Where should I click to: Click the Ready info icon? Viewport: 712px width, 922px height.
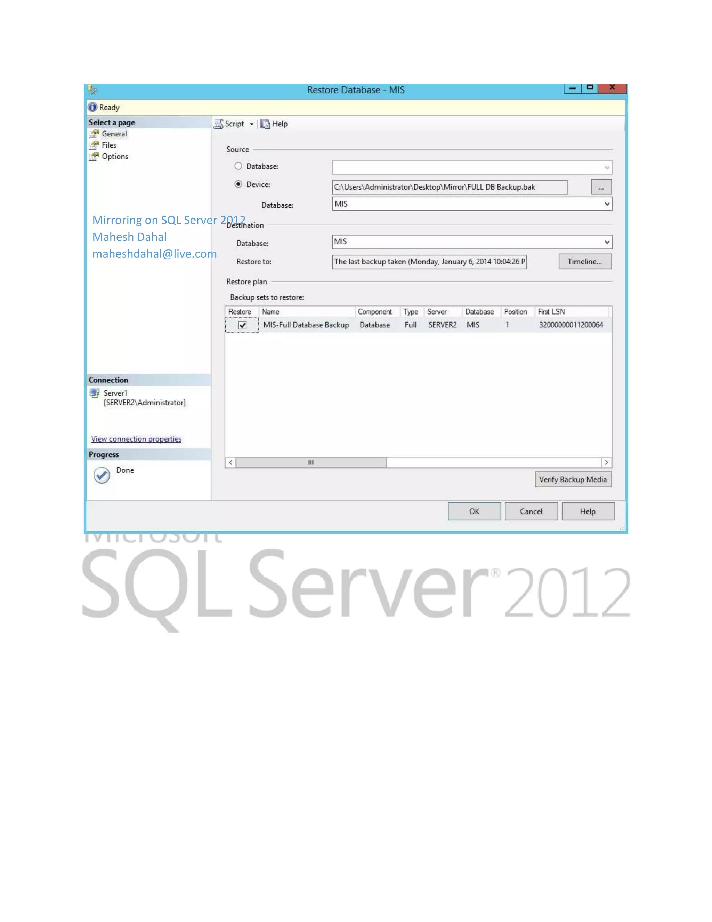[x=92, y=107]
